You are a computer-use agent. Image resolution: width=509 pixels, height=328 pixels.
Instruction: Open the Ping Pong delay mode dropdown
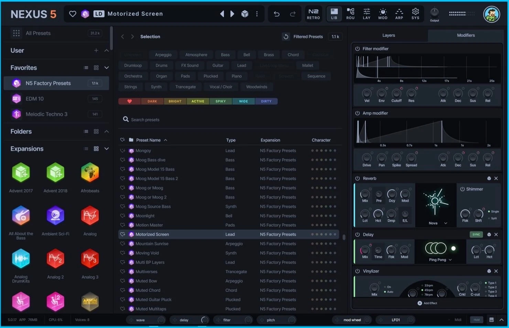pyautogui.click(x=440, y=260)
